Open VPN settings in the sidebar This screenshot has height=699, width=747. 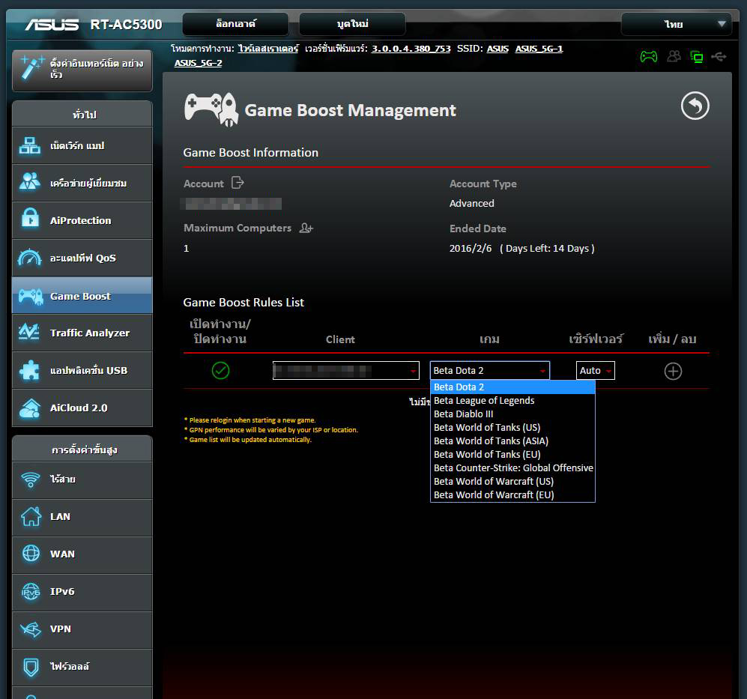(82, 629)
